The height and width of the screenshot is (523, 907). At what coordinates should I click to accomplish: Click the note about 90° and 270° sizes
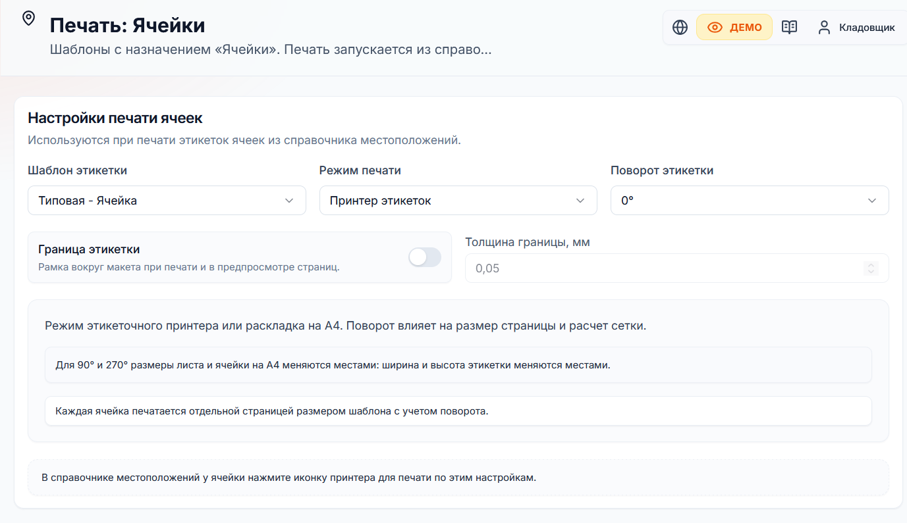[458, 365]
